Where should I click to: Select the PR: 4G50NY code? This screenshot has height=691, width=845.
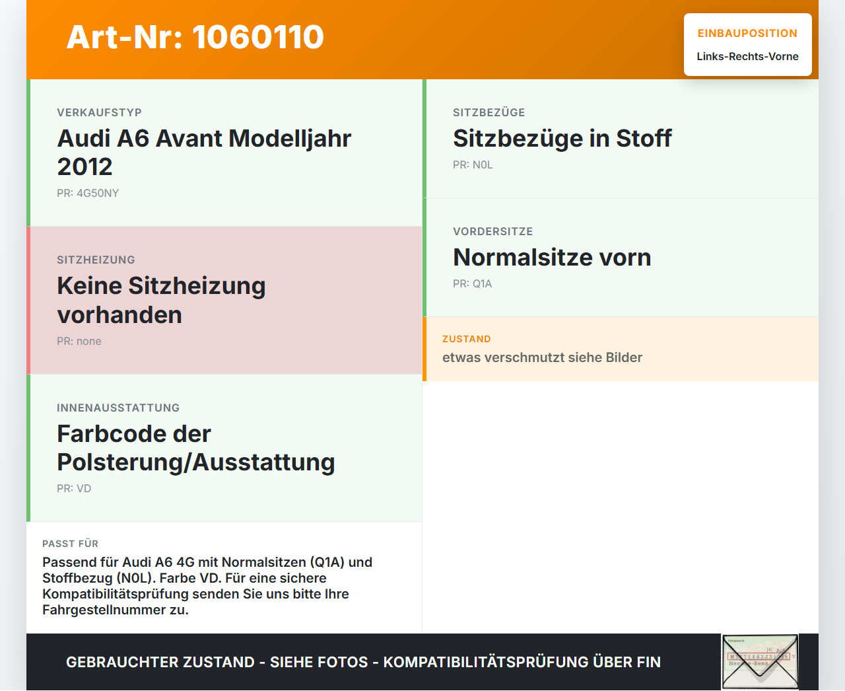[88, 194]
